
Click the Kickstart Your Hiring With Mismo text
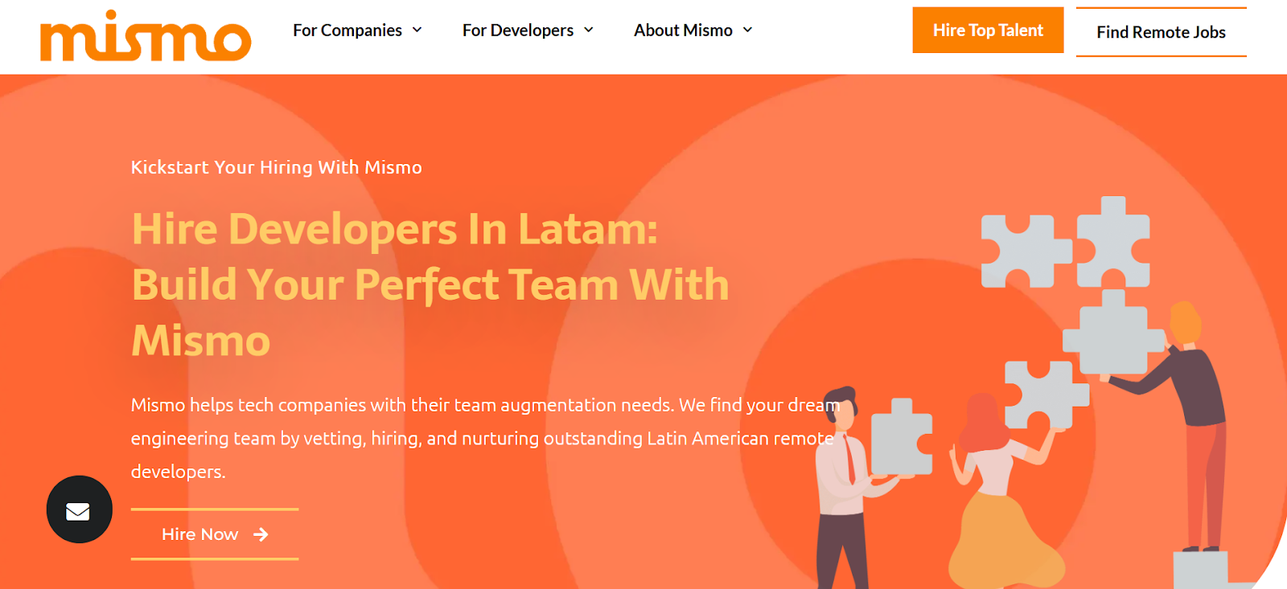[x=276, y=167]
